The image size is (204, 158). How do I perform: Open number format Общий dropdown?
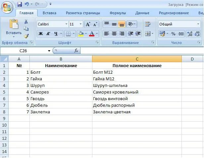click(x=198, y=24)
